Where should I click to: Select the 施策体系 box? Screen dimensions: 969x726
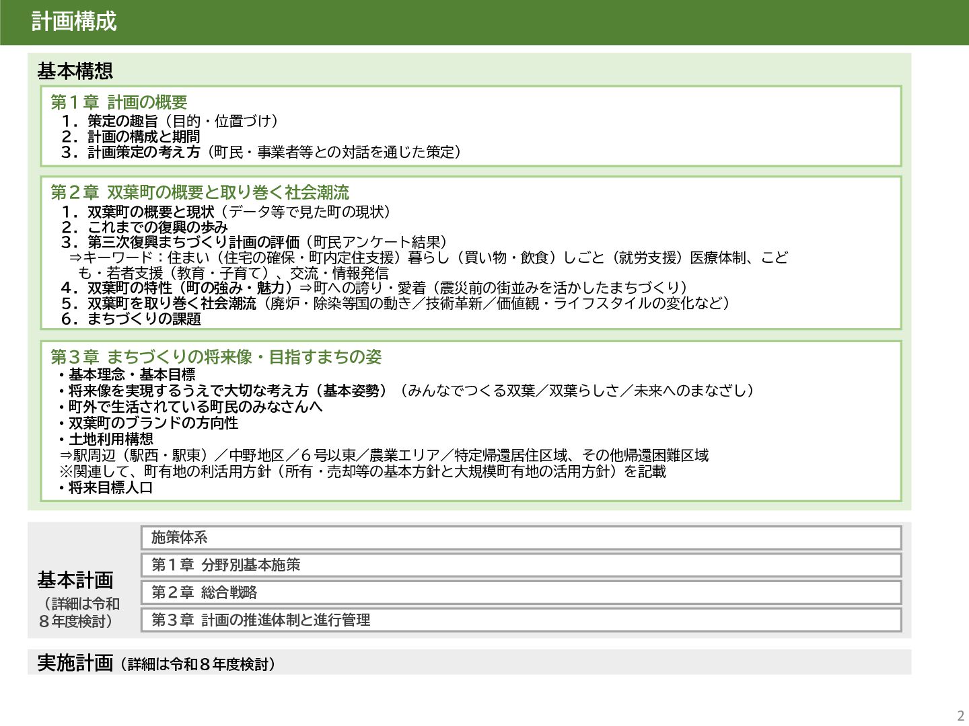pos(521,537)
